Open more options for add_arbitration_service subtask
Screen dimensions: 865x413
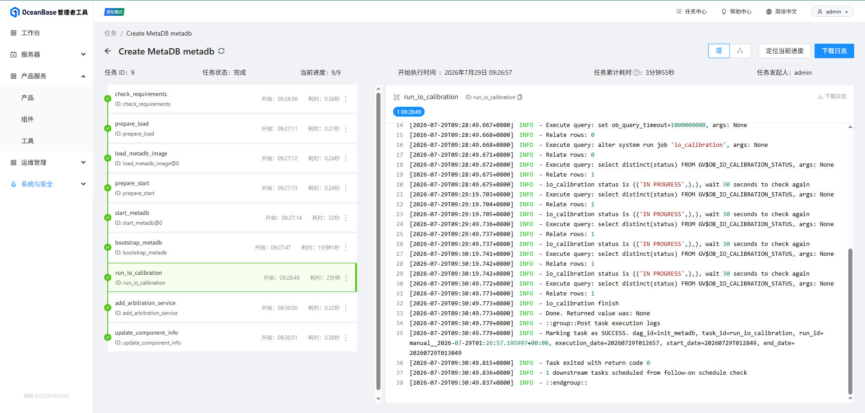pyautogui.click(x=346, y=308)
